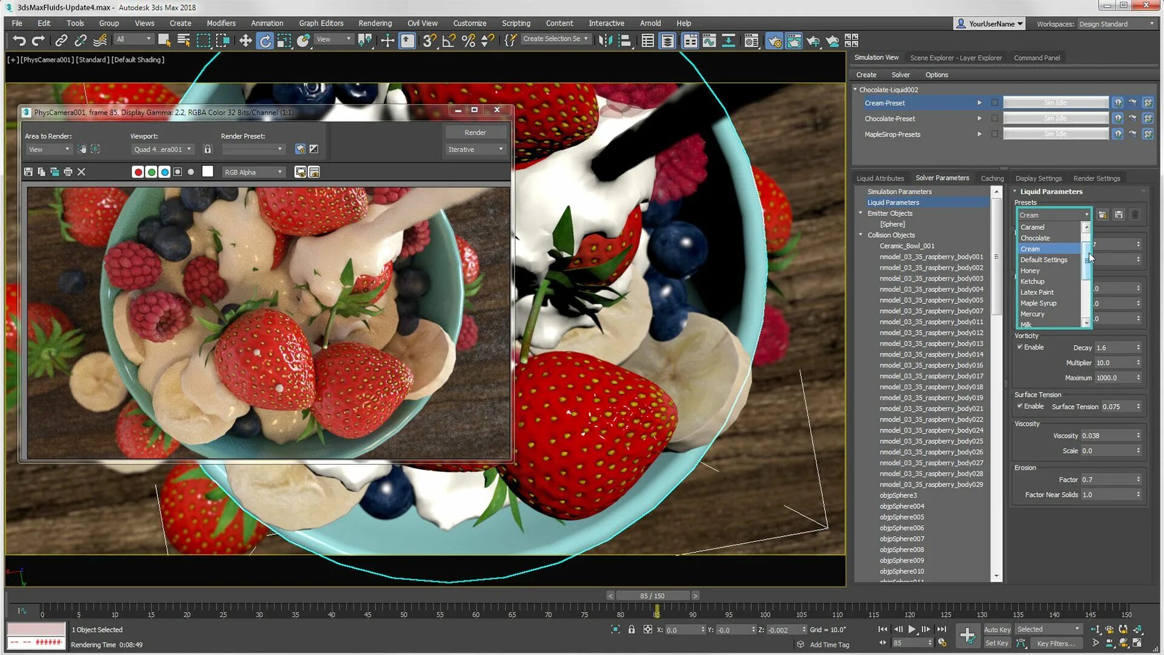
Task: Open the Rendering menu
Action: click(375, 23)
